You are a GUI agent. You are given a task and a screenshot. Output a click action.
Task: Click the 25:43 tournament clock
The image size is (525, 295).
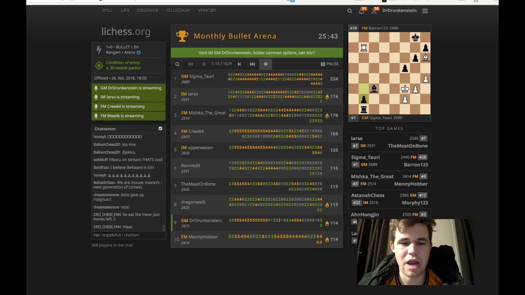(x=328, y=36)
